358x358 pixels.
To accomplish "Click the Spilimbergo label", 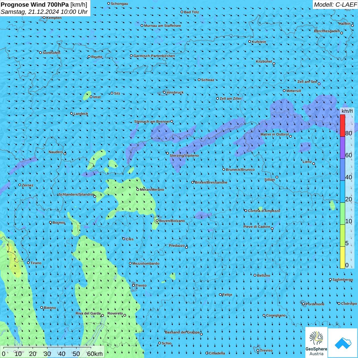I will pos(343,279).
